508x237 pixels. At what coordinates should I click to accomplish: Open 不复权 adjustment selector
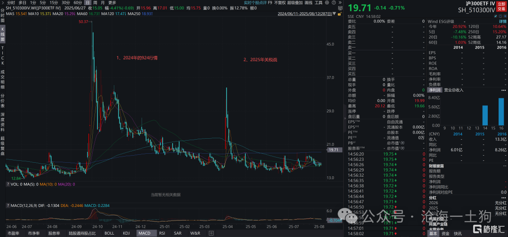click(x=280, y=3)
